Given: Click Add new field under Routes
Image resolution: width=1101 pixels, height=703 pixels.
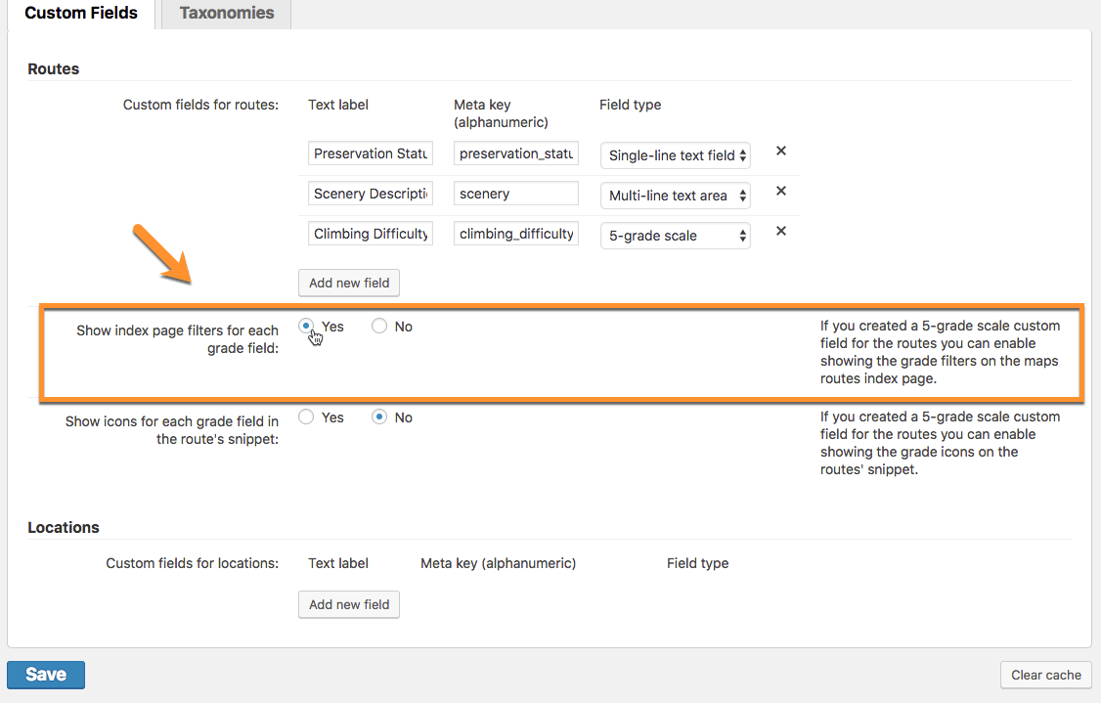Looking at the screenshot, I should coord(349,283).
